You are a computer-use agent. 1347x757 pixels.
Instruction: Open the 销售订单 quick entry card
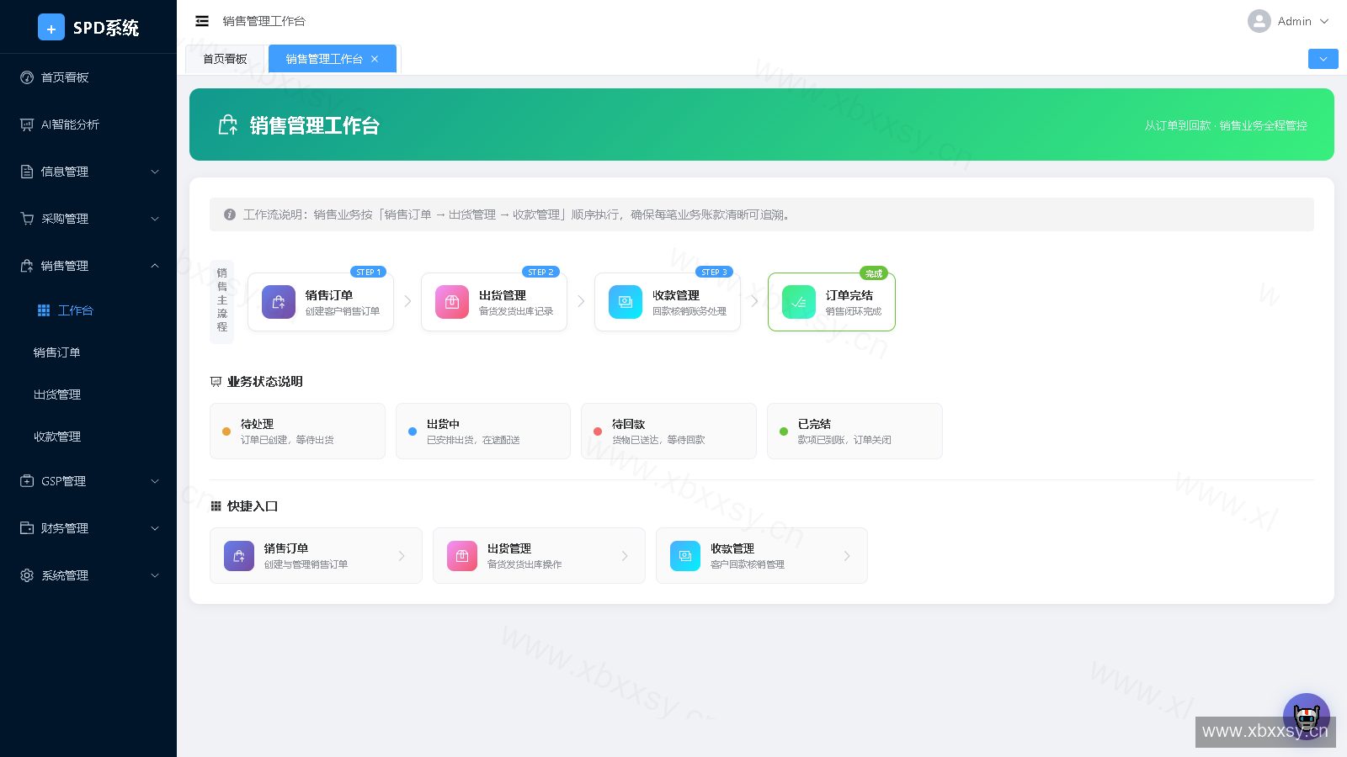[x=316, y=556]
